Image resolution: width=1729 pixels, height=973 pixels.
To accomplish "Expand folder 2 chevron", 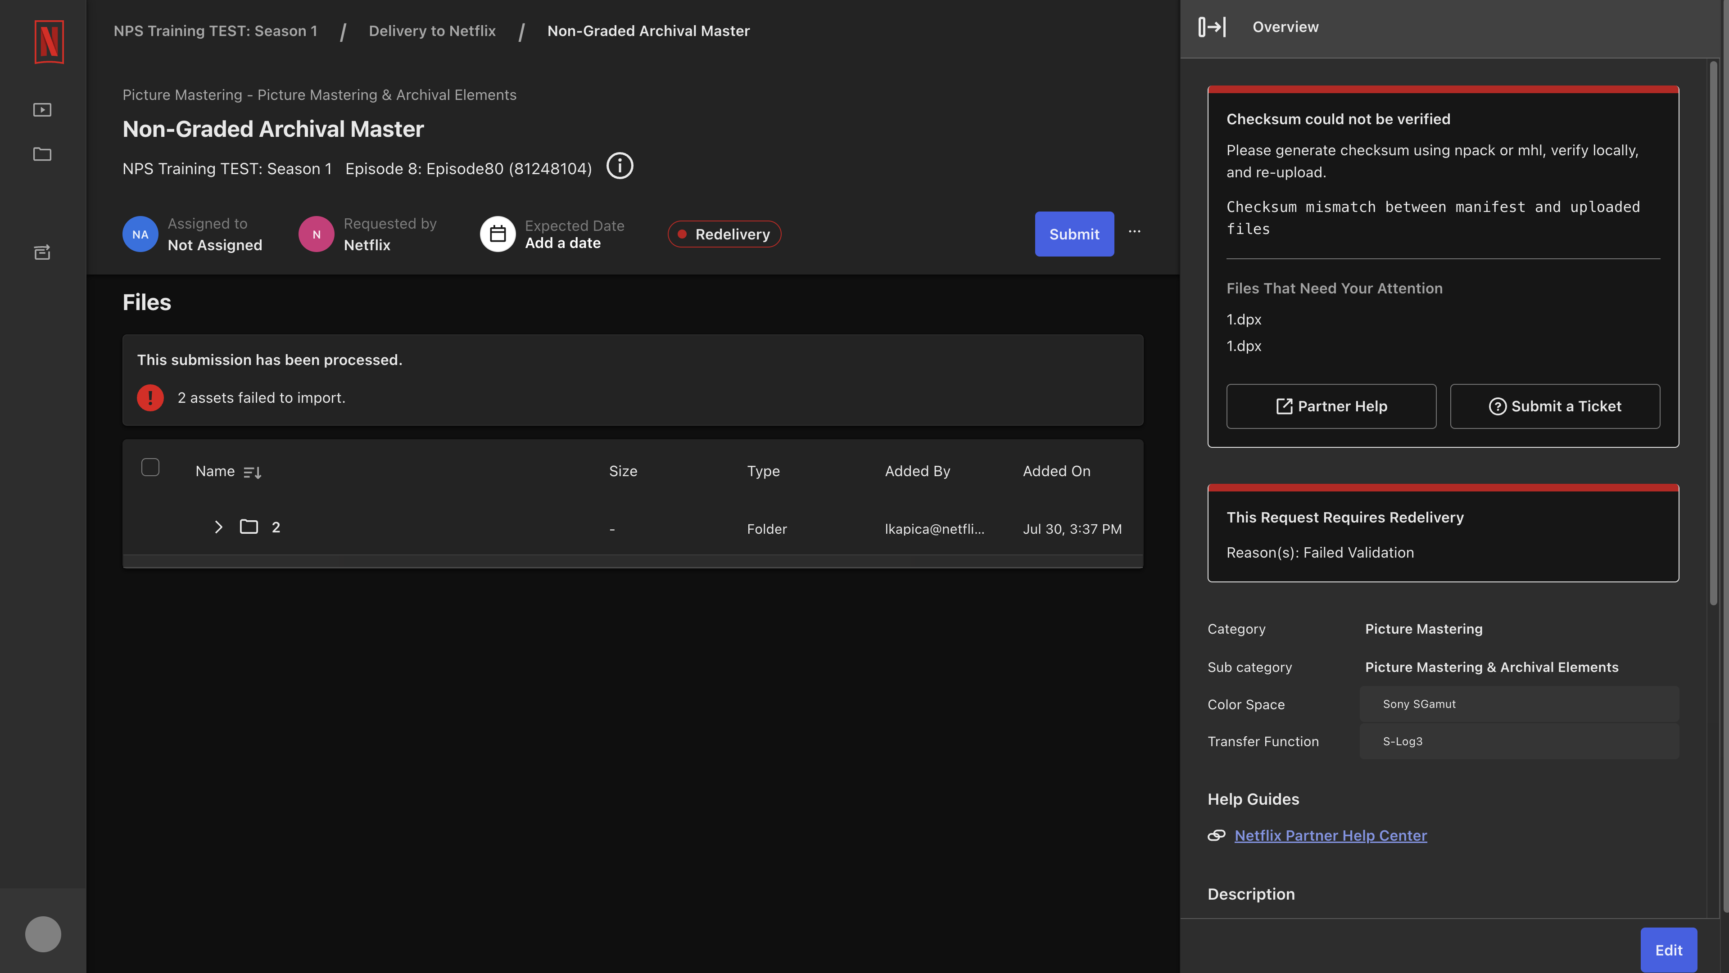I will pos(218,527).
